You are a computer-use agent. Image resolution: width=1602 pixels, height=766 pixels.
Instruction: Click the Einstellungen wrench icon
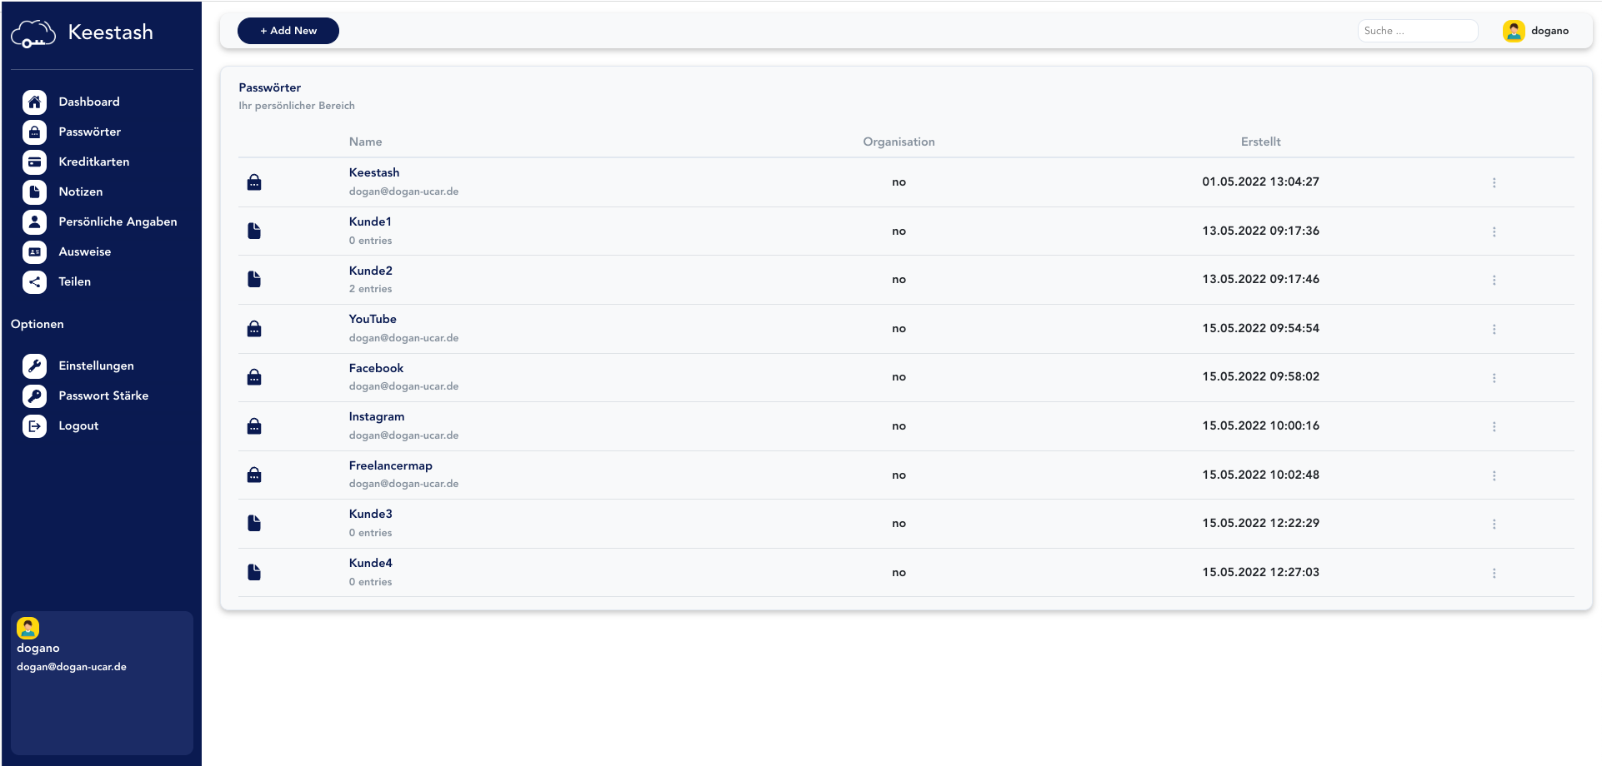pyautogui.click(x=34, y=366)
